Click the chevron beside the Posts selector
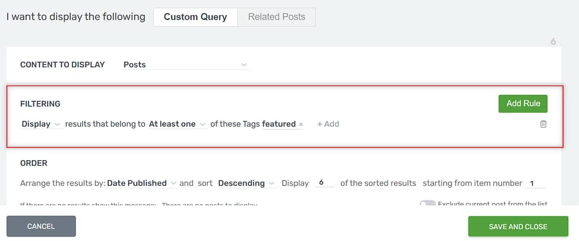The image size is (579, 241). click(x=244, y=65)
